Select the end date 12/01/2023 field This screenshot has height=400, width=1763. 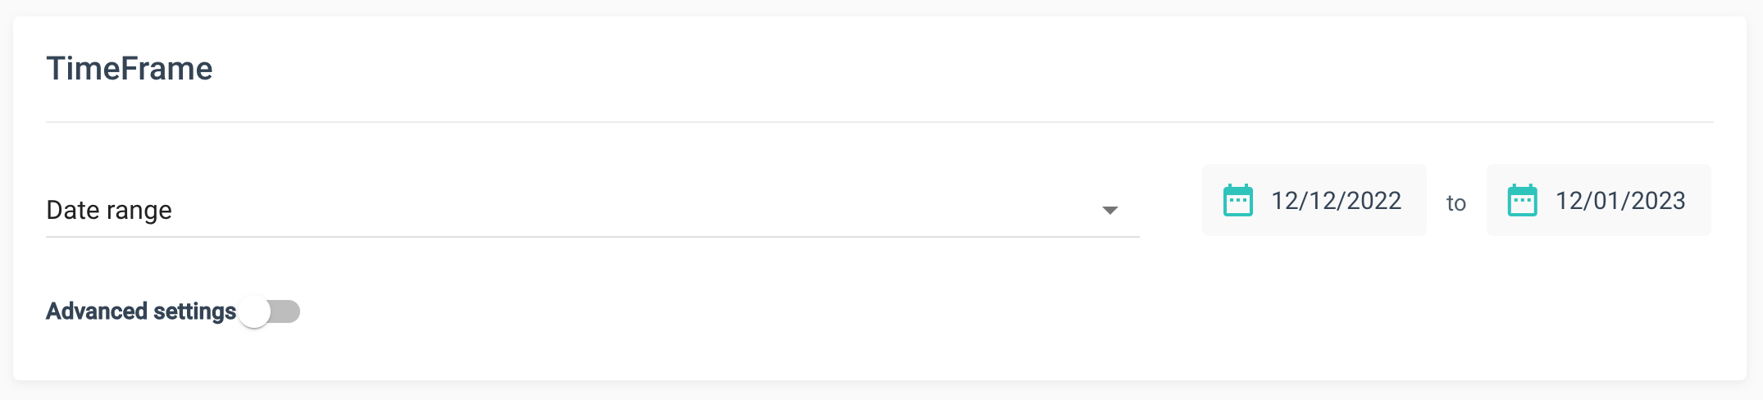point(1598,201)
